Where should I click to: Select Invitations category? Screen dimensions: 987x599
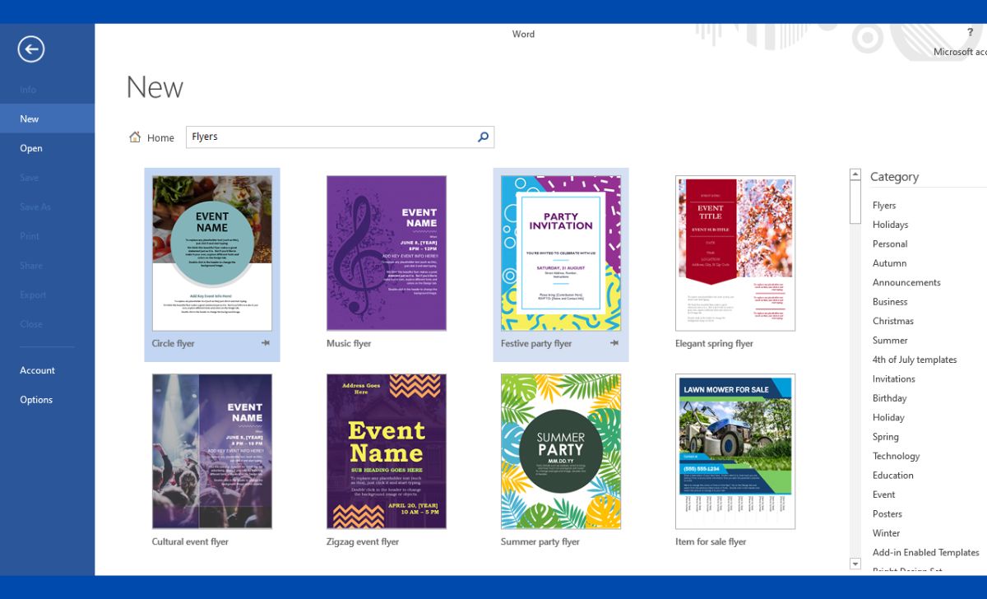[x=894, y=379]
